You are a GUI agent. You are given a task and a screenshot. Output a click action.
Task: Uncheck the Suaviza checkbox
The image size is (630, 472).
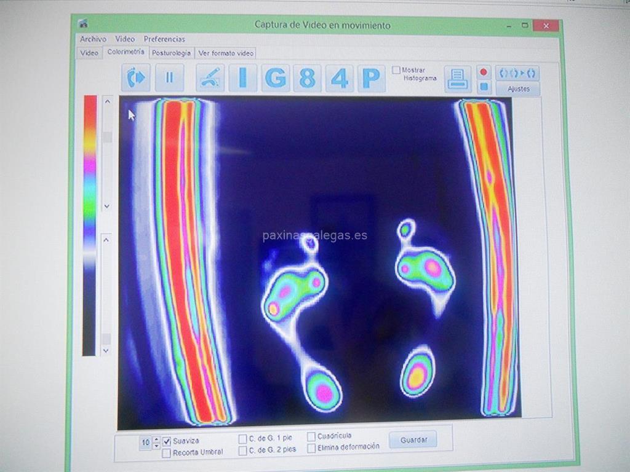pos(167,441)
